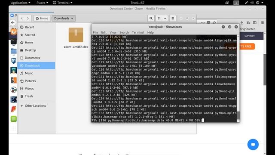275x155 pixels.
Task: Click the workspace indicator showing 1
Action: click(x=236, y=3)
